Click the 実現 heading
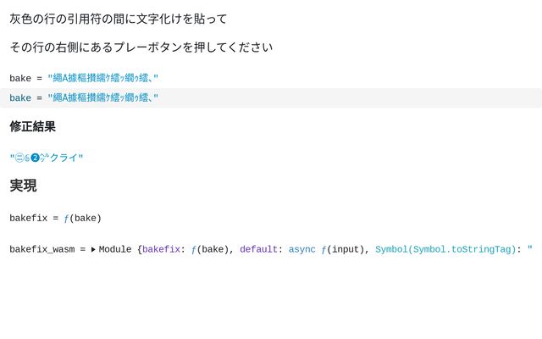 point(23,186)
